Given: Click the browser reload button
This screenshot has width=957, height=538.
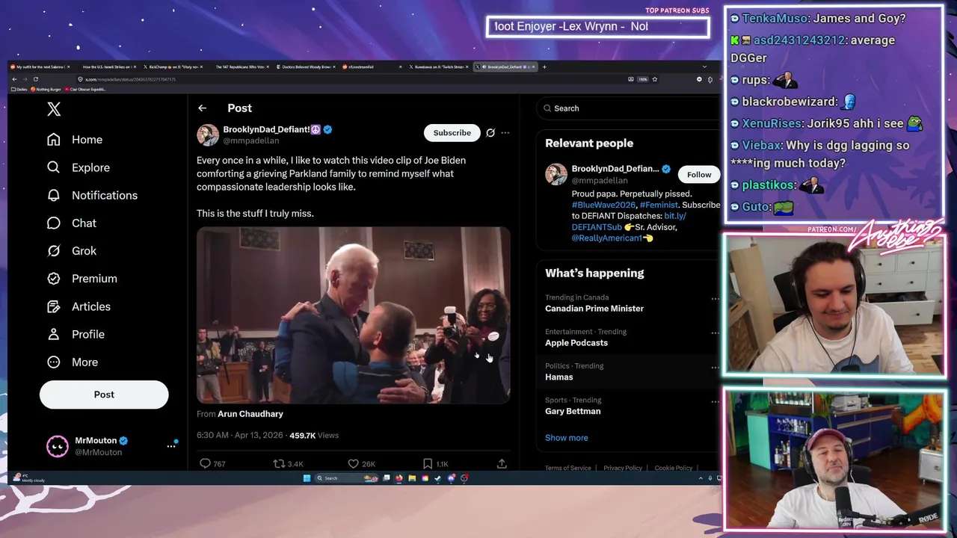Looking at the screenshot, I should point(35,79).
